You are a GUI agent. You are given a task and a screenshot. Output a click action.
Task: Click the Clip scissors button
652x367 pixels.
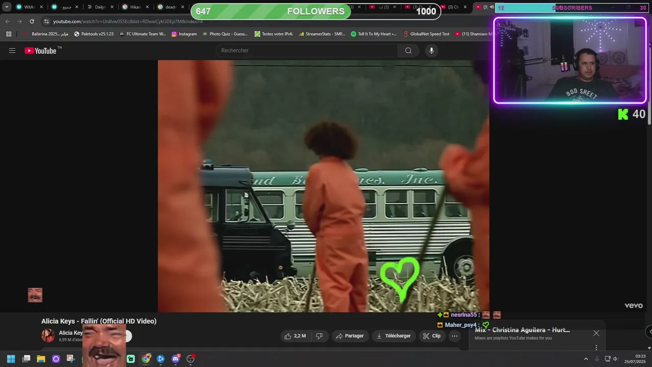pyautogui.click(x=431, y=336)
